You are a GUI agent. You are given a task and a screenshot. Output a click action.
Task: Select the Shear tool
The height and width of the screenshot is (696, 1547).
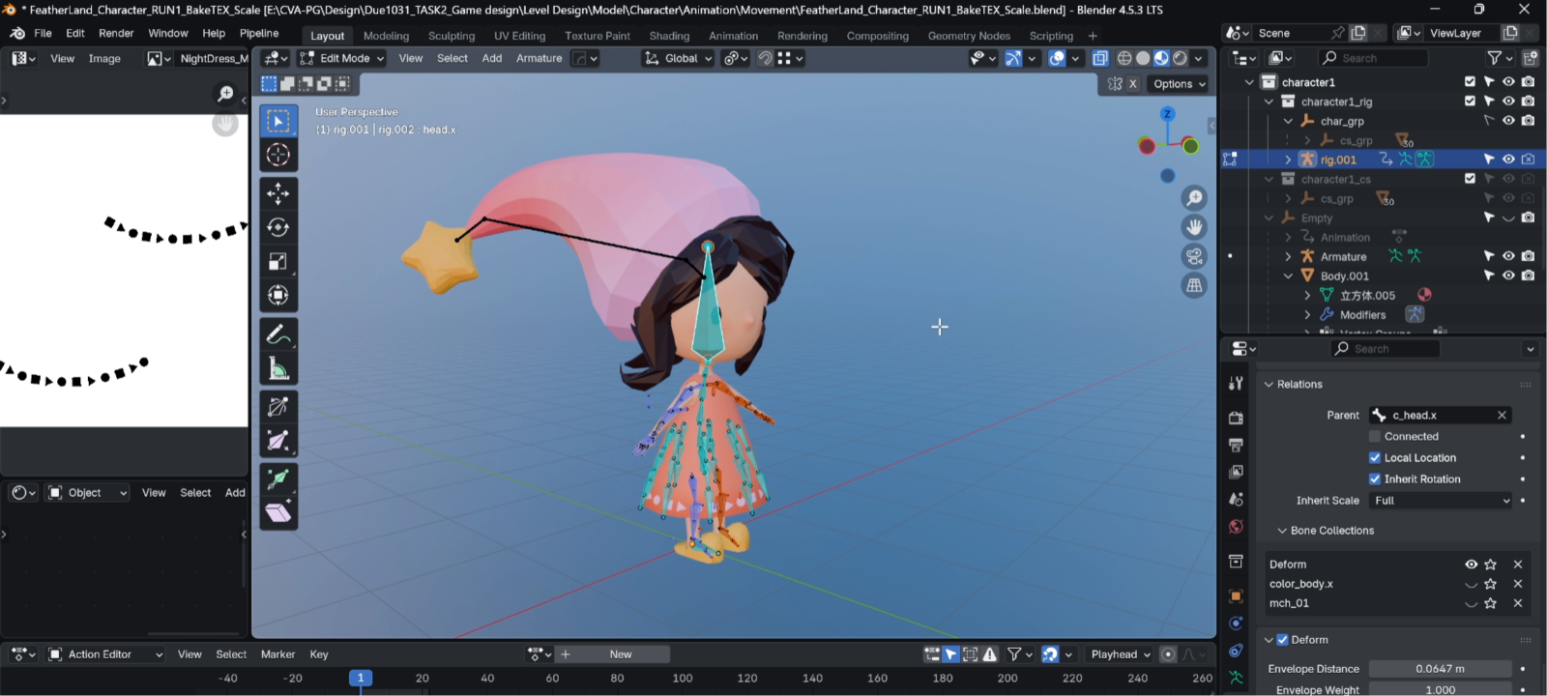tap(278, 512)
